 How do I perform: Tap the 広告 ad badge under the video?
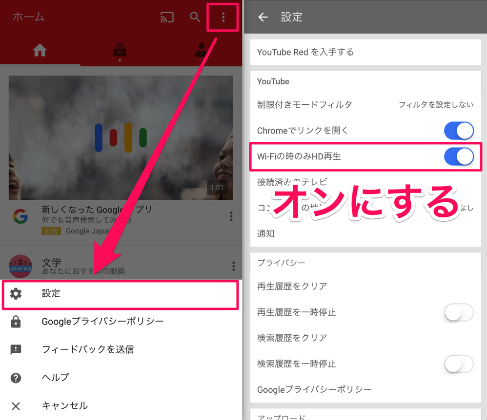pos(51,231)
